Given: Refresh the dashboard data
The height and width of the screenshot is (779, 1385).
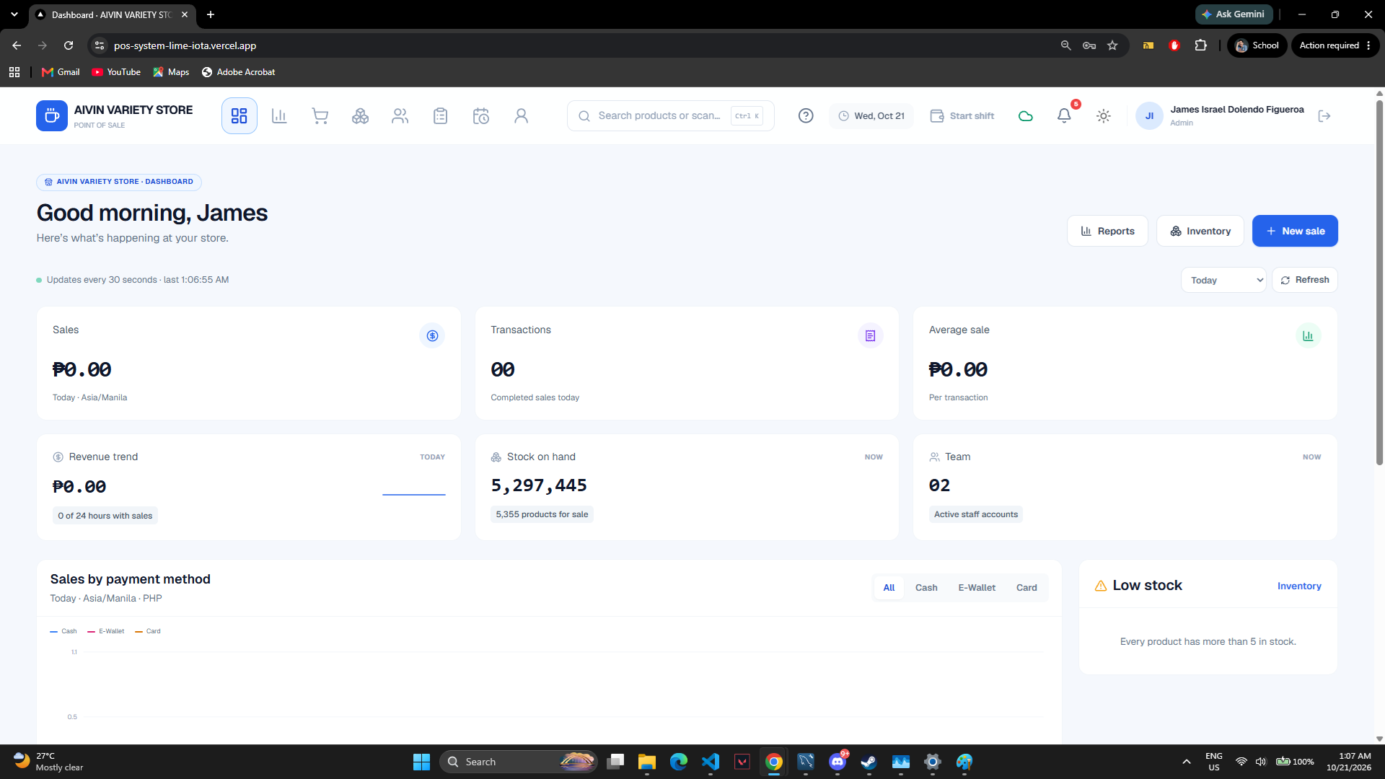Looking at the screenshot, I should point(1304,280).
